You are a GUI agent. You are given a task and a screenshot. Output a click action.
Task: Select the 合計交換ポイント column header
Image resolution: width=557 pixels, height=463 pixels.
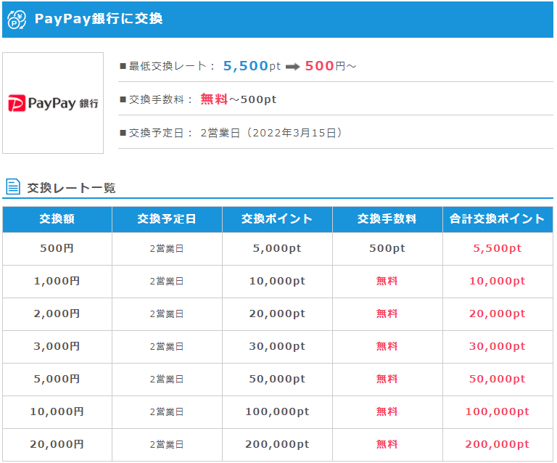coord(498,220)
